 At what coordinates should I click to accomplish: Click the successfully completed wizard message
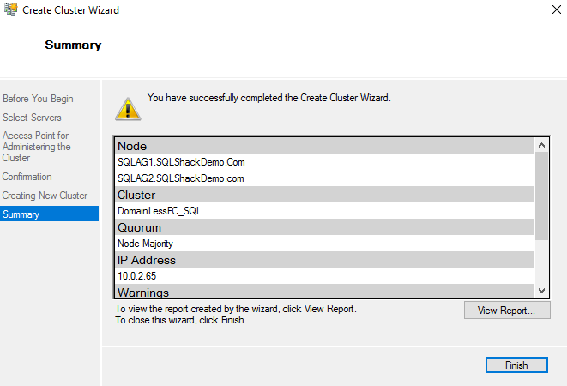click(x=269, y=98)
